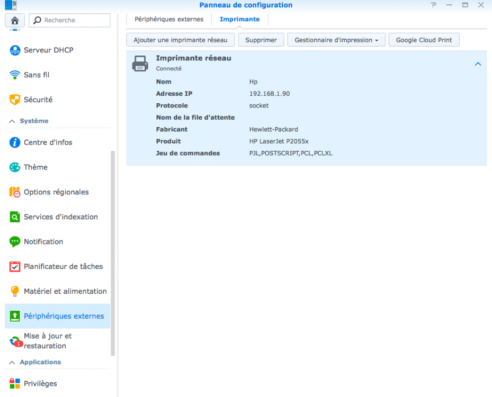Select the Thème entry label
The width and height of the screenshot is (492, 397).
click(35, 167)
